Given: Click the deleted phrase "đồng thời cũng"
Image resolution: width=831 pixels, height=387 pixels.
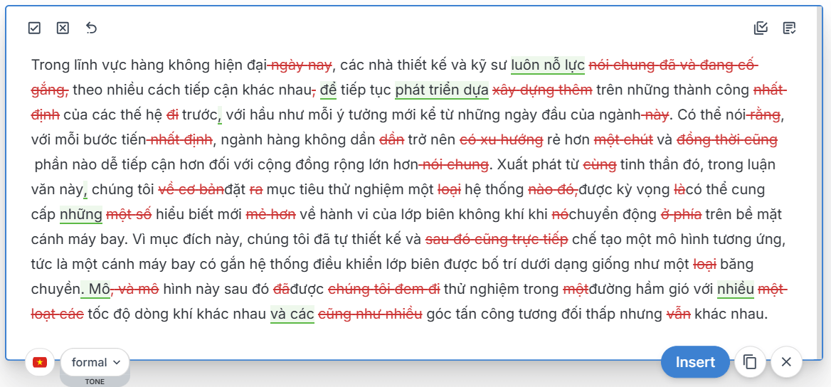Looking at the screenshot, I should [726, 139].
